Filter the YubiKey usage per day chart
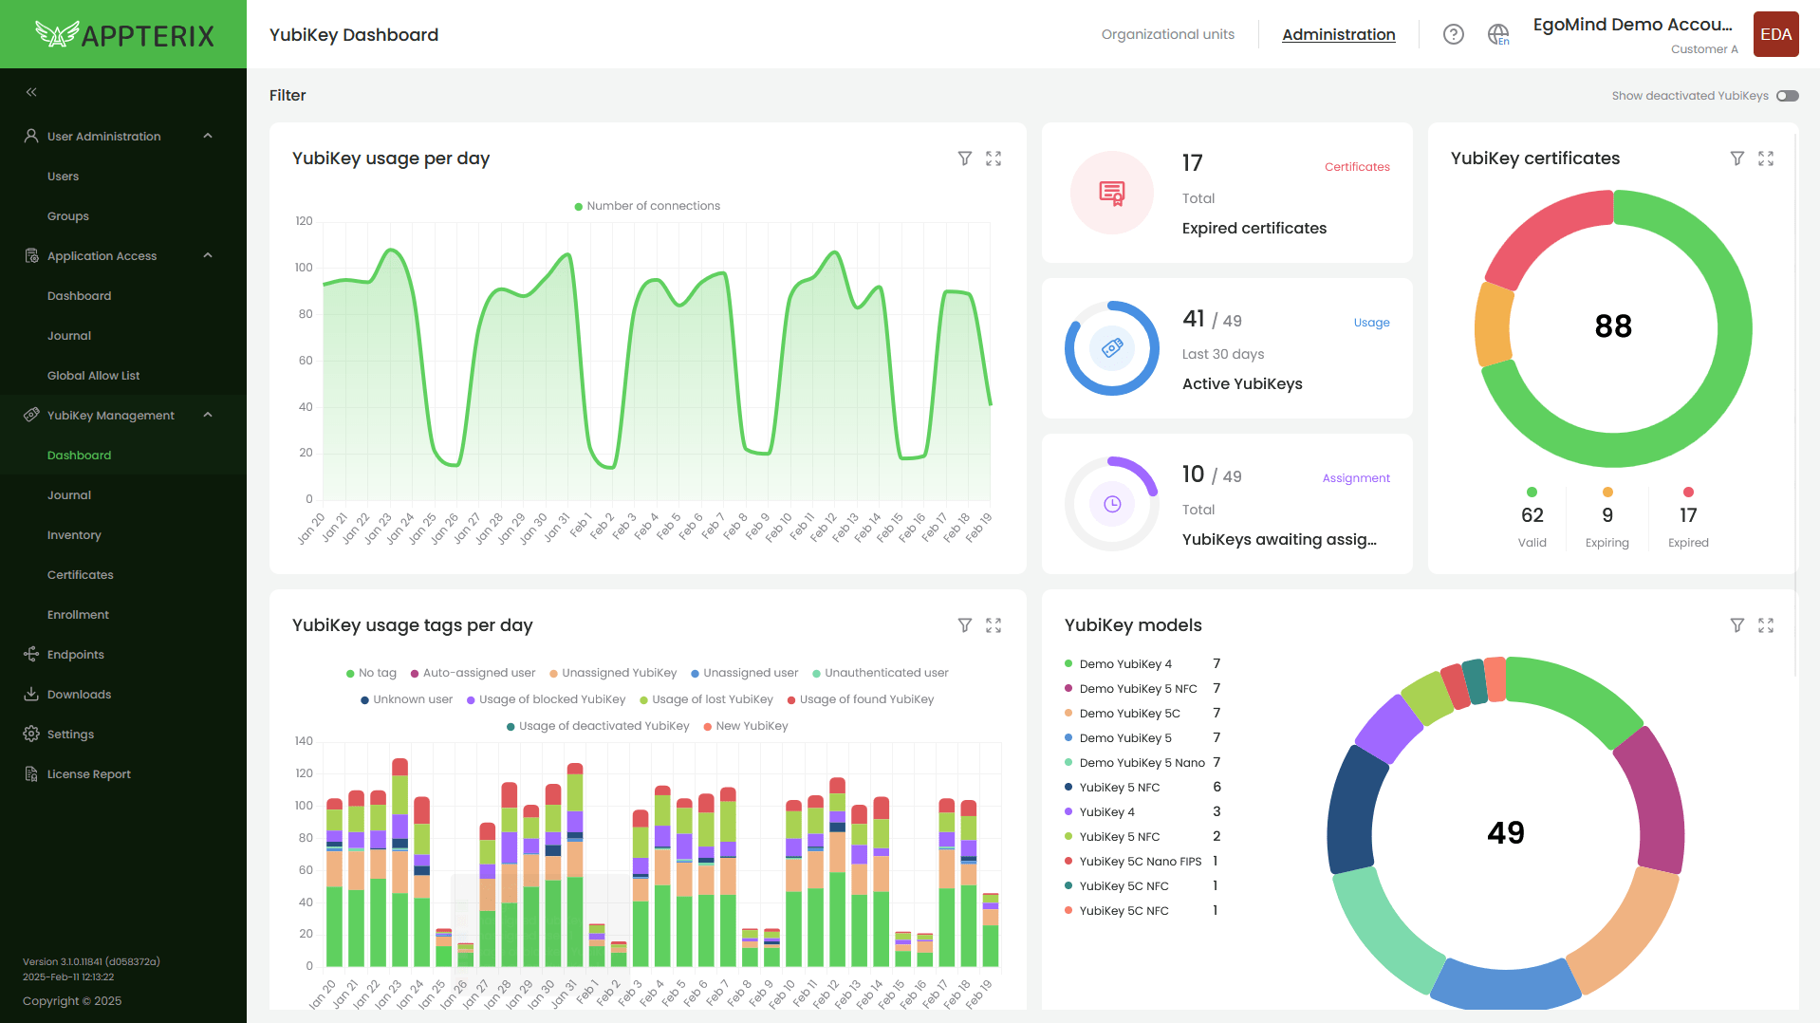This screenshot has height=1023, width=1820. click(964, 158)
